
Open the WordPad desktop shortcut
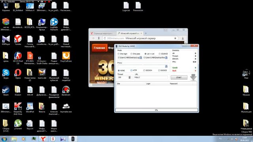pos(30,108)
